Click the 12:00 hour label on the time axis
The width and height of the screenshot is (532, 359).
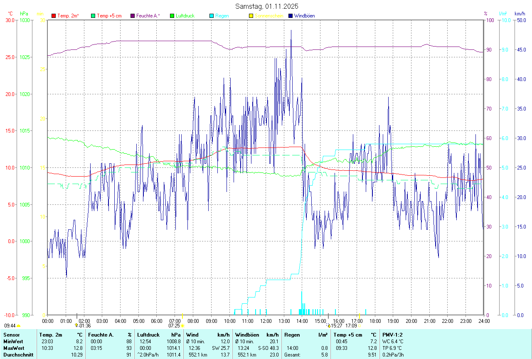click(x=266, y=321)
